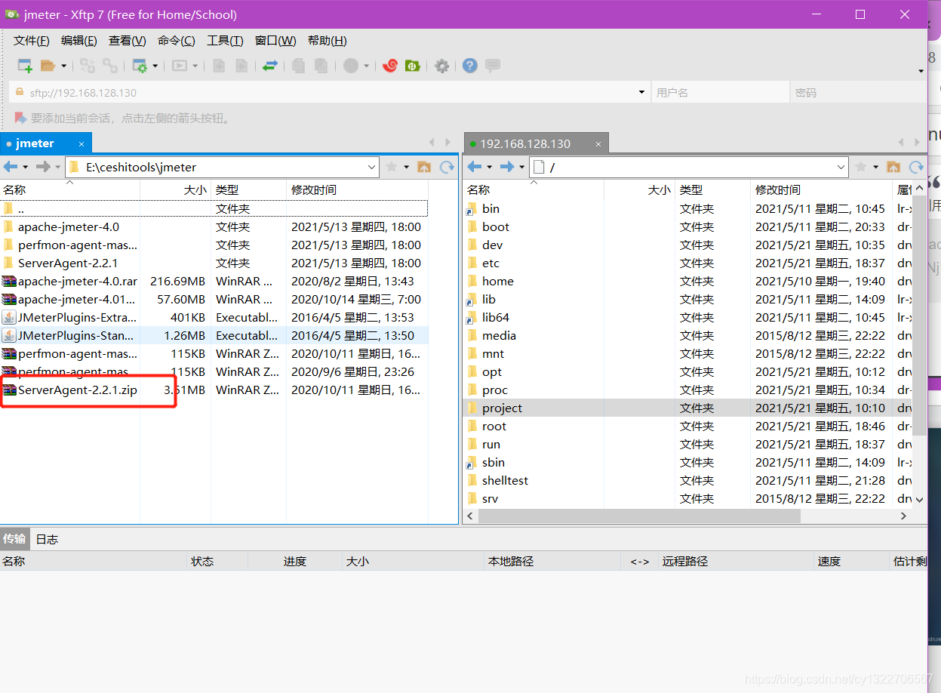This screenshot has width=941, height=693.
Task: Expand the session properties dropdown arrow
Action: click(x=155, y=66)
